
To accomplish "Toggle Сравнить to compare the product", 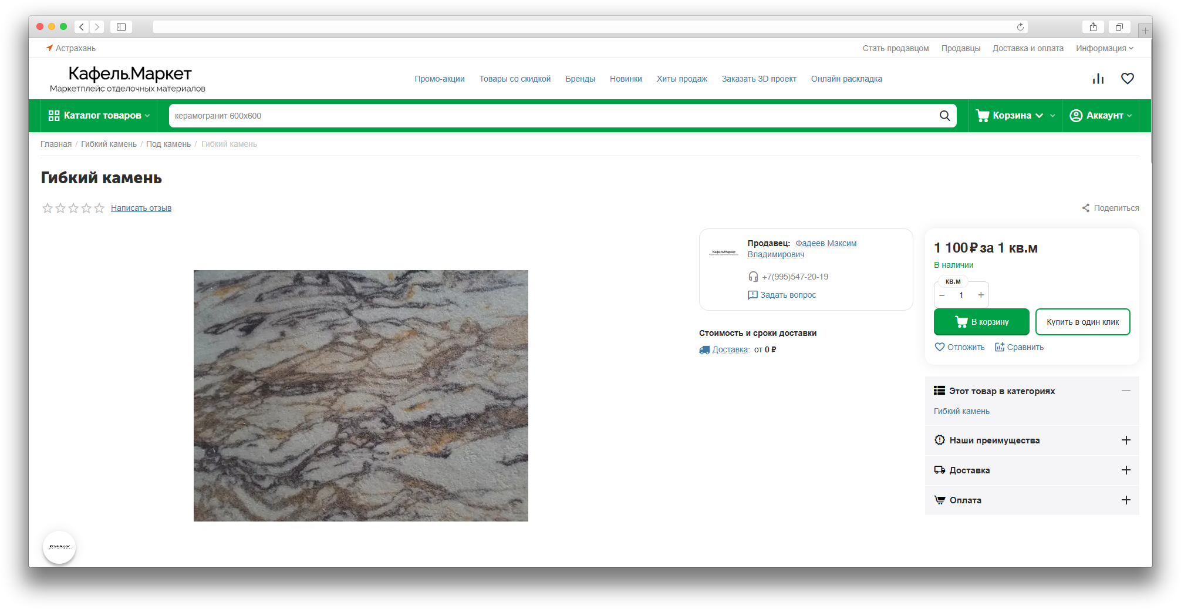I will pyautogui.click(x=1019, y=347).
